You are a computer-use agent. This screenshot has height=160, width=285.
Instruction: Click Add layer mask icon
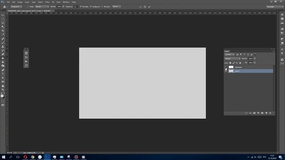click(x=254, y=113)
